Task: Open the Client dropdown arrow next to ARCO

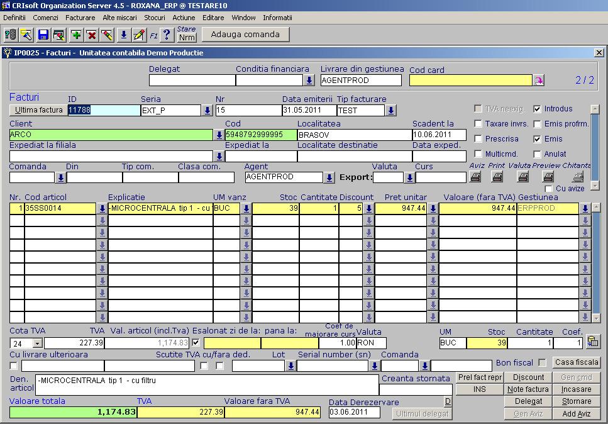Action: [x=219, y=135]
